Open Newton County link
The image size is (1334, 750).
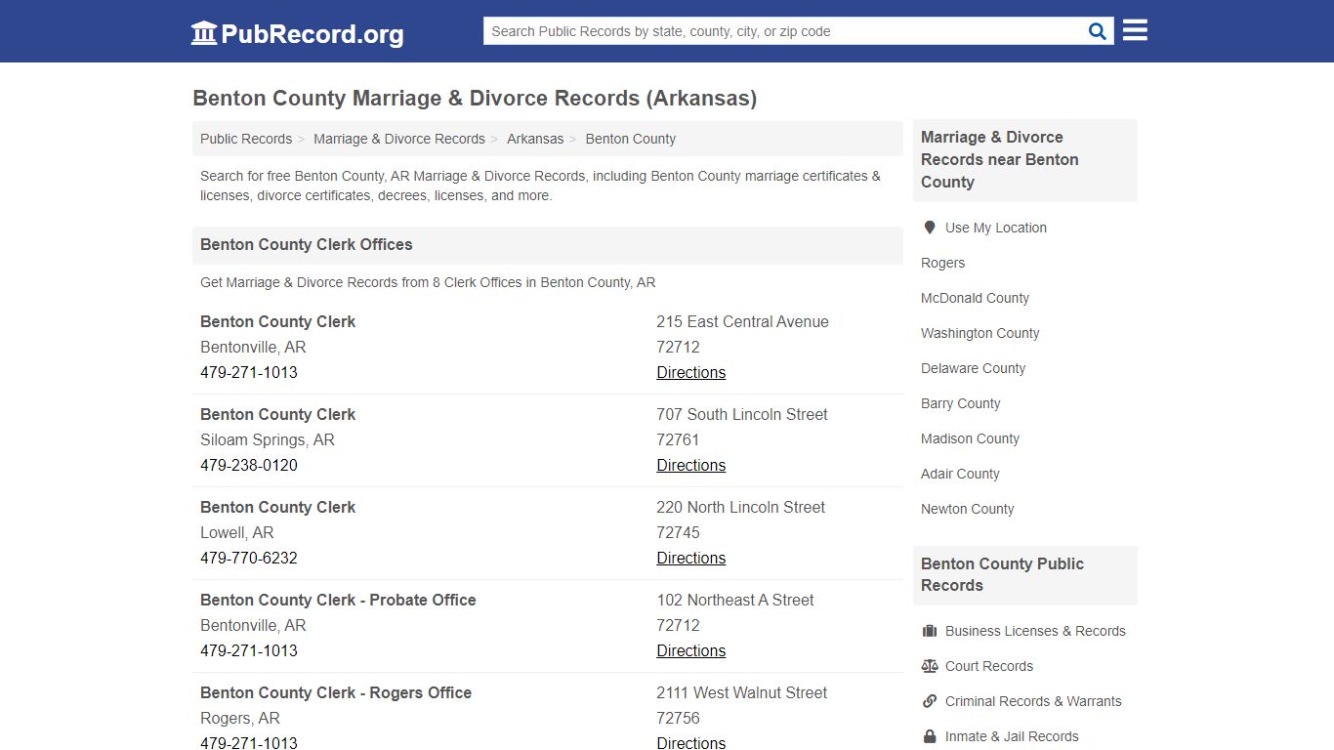click(x=967, y=509)
